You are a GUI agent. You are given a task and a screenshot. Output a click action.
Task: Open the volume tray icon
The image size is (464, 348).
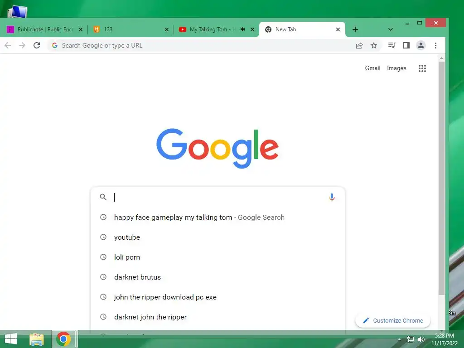click(421, 339)
